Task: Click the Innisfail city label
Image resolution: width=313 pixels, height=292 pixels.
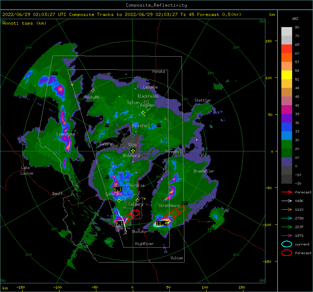Action: pos(141,126)
